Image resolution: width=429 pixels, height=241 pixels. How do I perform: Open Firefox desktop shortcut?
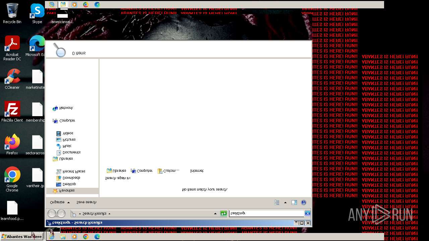(x=12, y=145)
